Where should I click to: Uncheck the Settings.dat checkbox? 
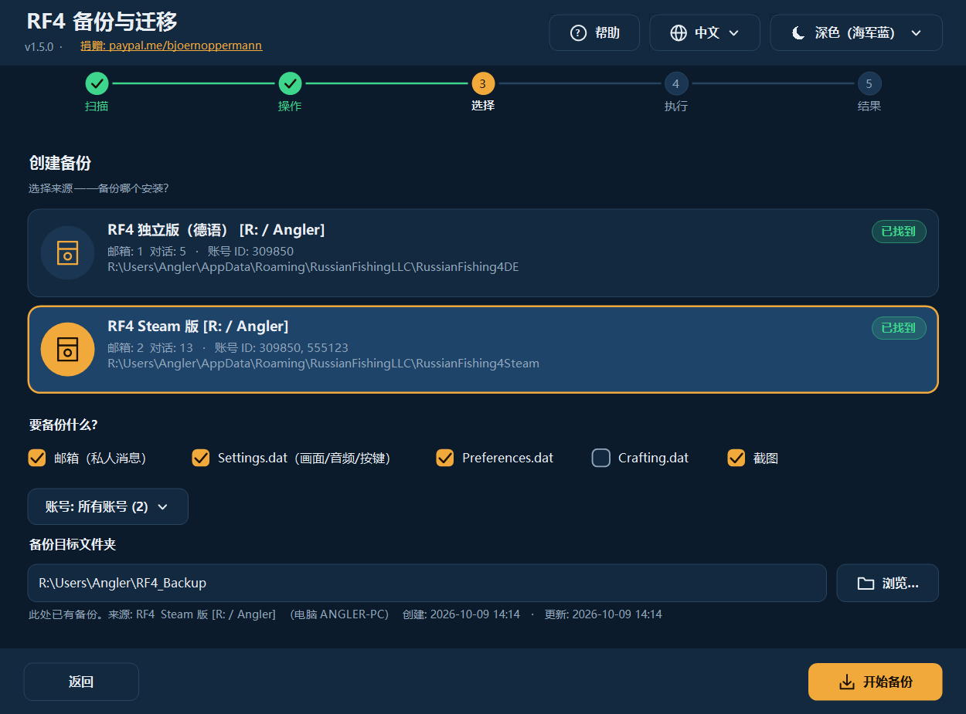[x=201, y=458]
